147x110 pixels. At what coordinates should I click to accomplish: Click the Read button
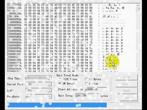pos(126,91)
